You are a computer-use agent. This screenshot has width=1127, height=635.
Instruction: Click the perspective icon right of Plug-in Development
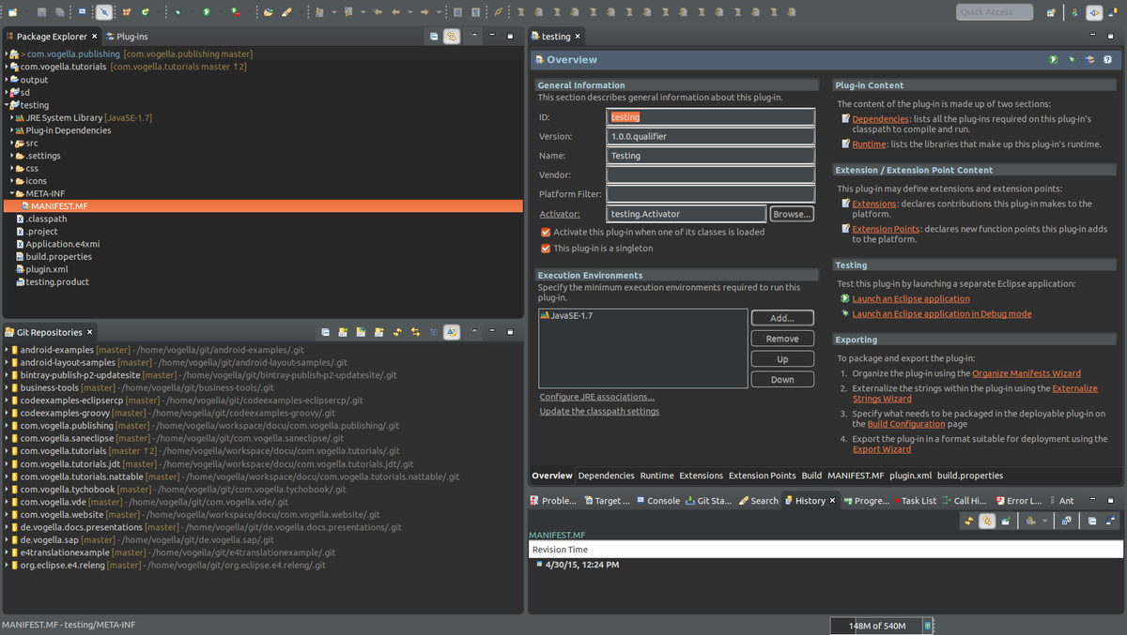1114,12
